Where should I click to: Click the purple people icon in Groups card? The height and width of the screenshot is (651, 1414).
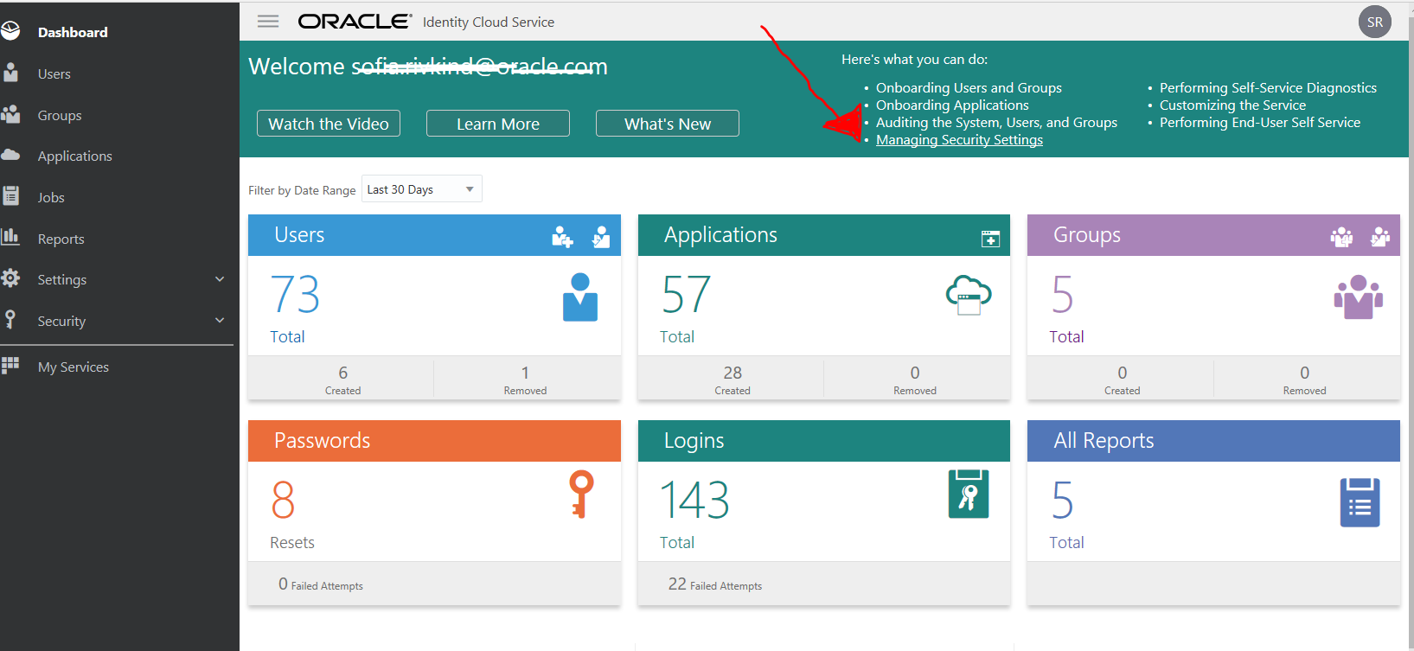[1358, 297]
